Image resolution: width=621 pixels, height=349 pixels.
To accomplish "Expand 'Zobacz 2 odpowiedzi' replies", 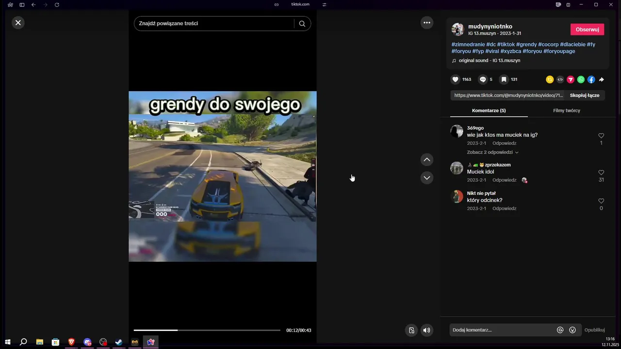I will [x=492, y=152].
